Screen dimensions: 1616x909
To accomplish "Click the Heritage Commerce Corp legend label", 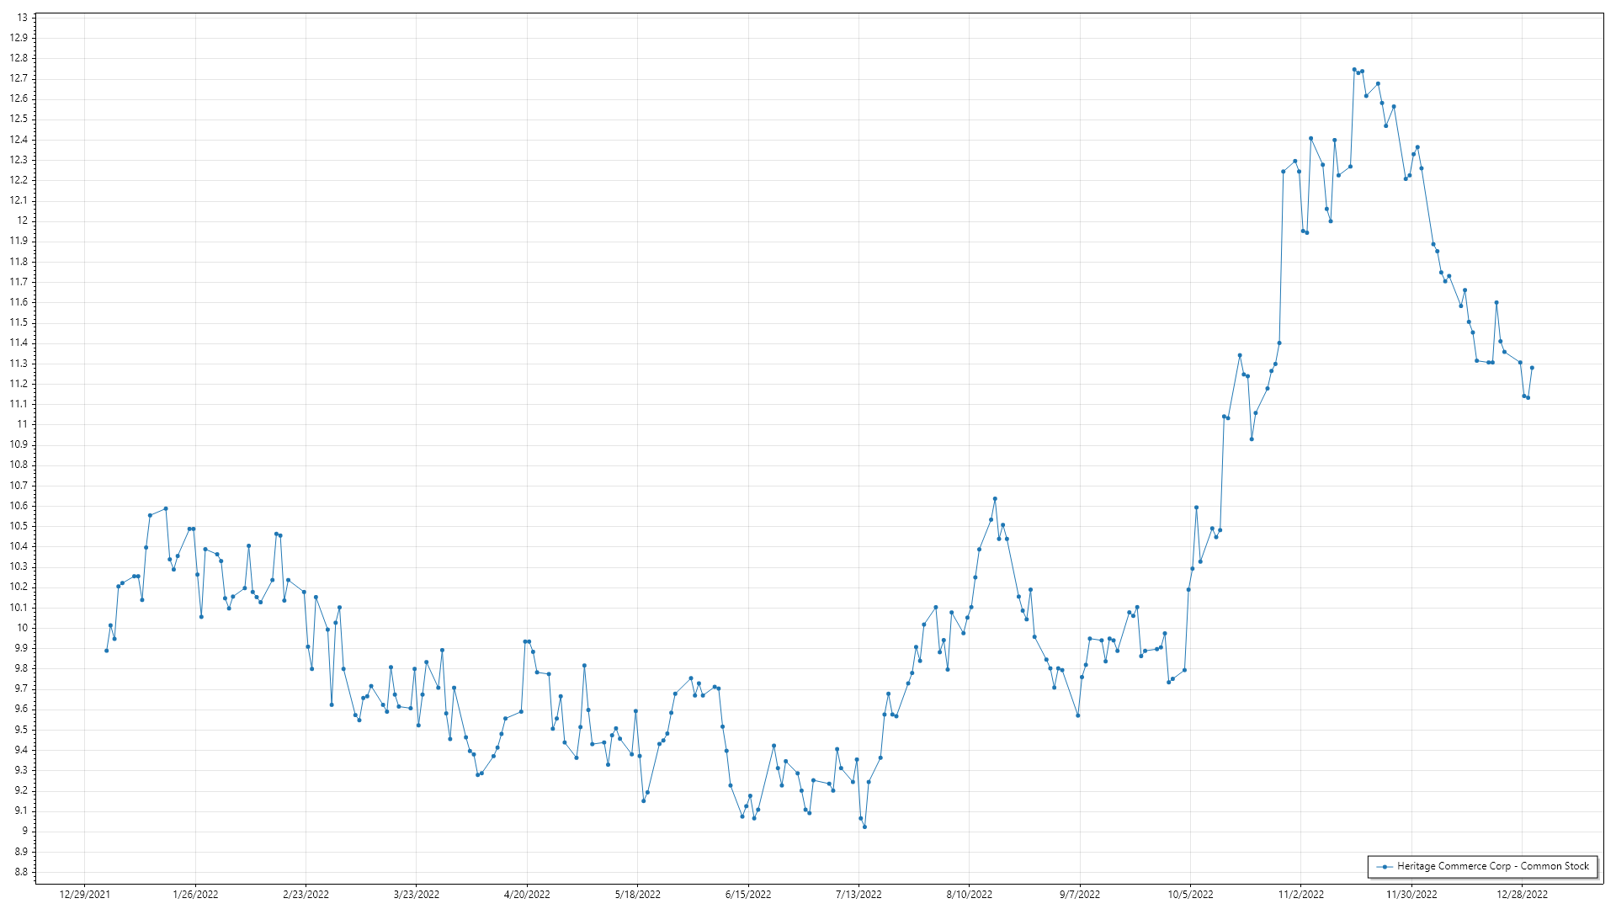I will (x=1492, y=866).
